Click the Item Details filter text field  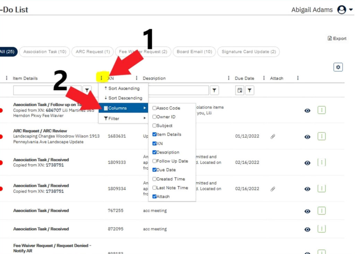47,90
